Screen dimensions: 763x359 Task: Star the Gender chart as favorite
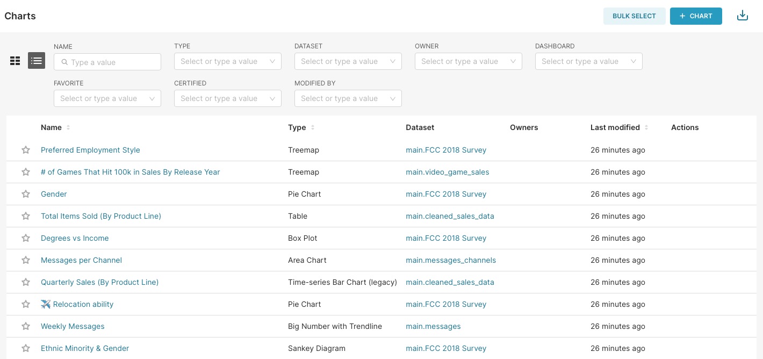tap(26, 194)
